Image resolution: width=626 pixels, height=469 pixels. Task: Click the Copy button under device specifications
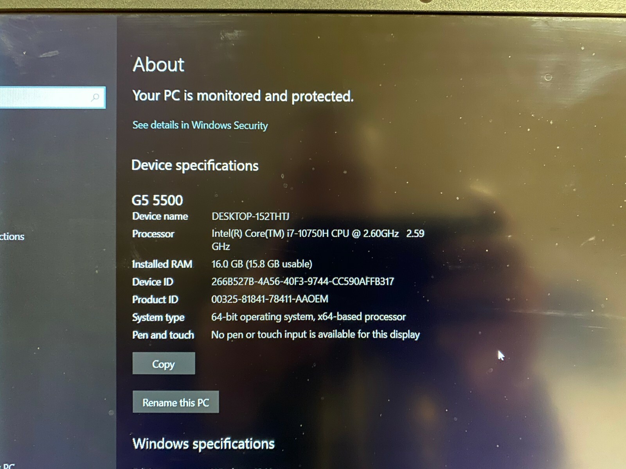click(164, 363)
